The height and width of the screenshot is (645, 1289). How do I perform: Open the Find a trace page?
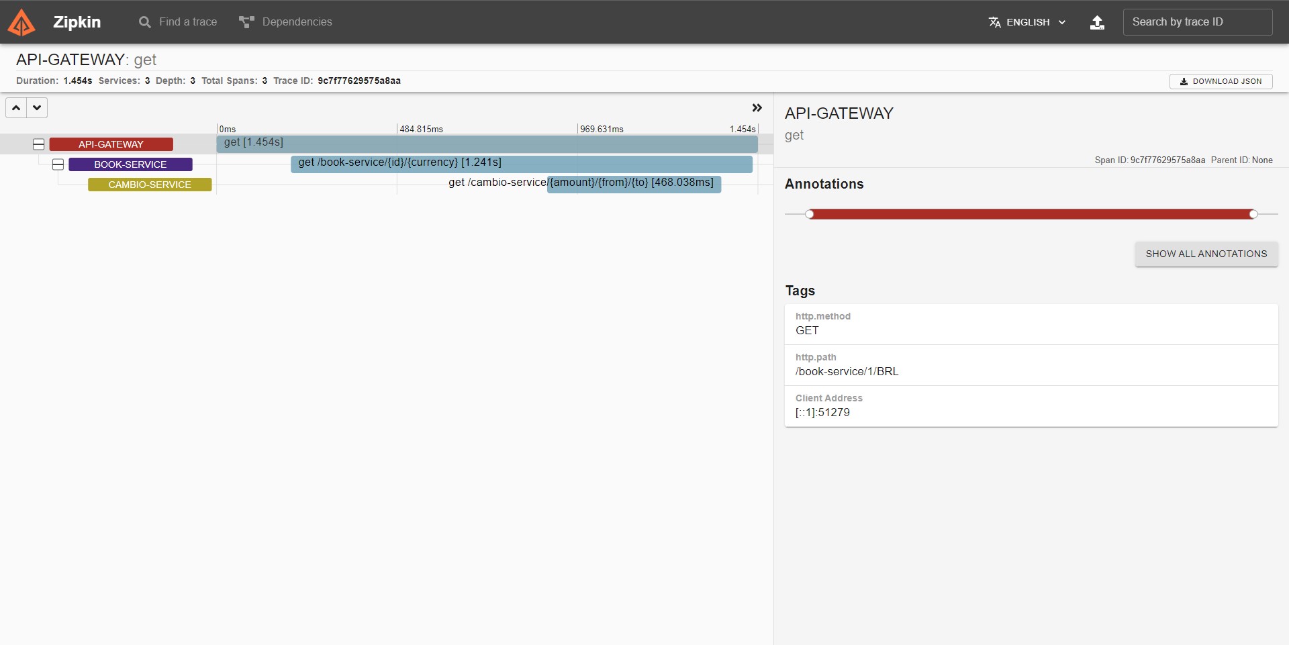[x=178, y=22]
